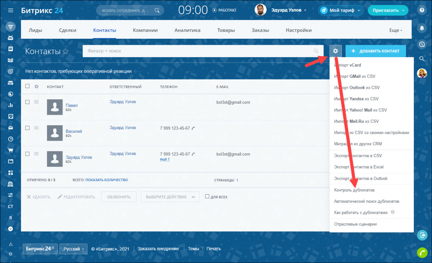
Task: Expand the Еще tab menu
Action: coord(396,30)
